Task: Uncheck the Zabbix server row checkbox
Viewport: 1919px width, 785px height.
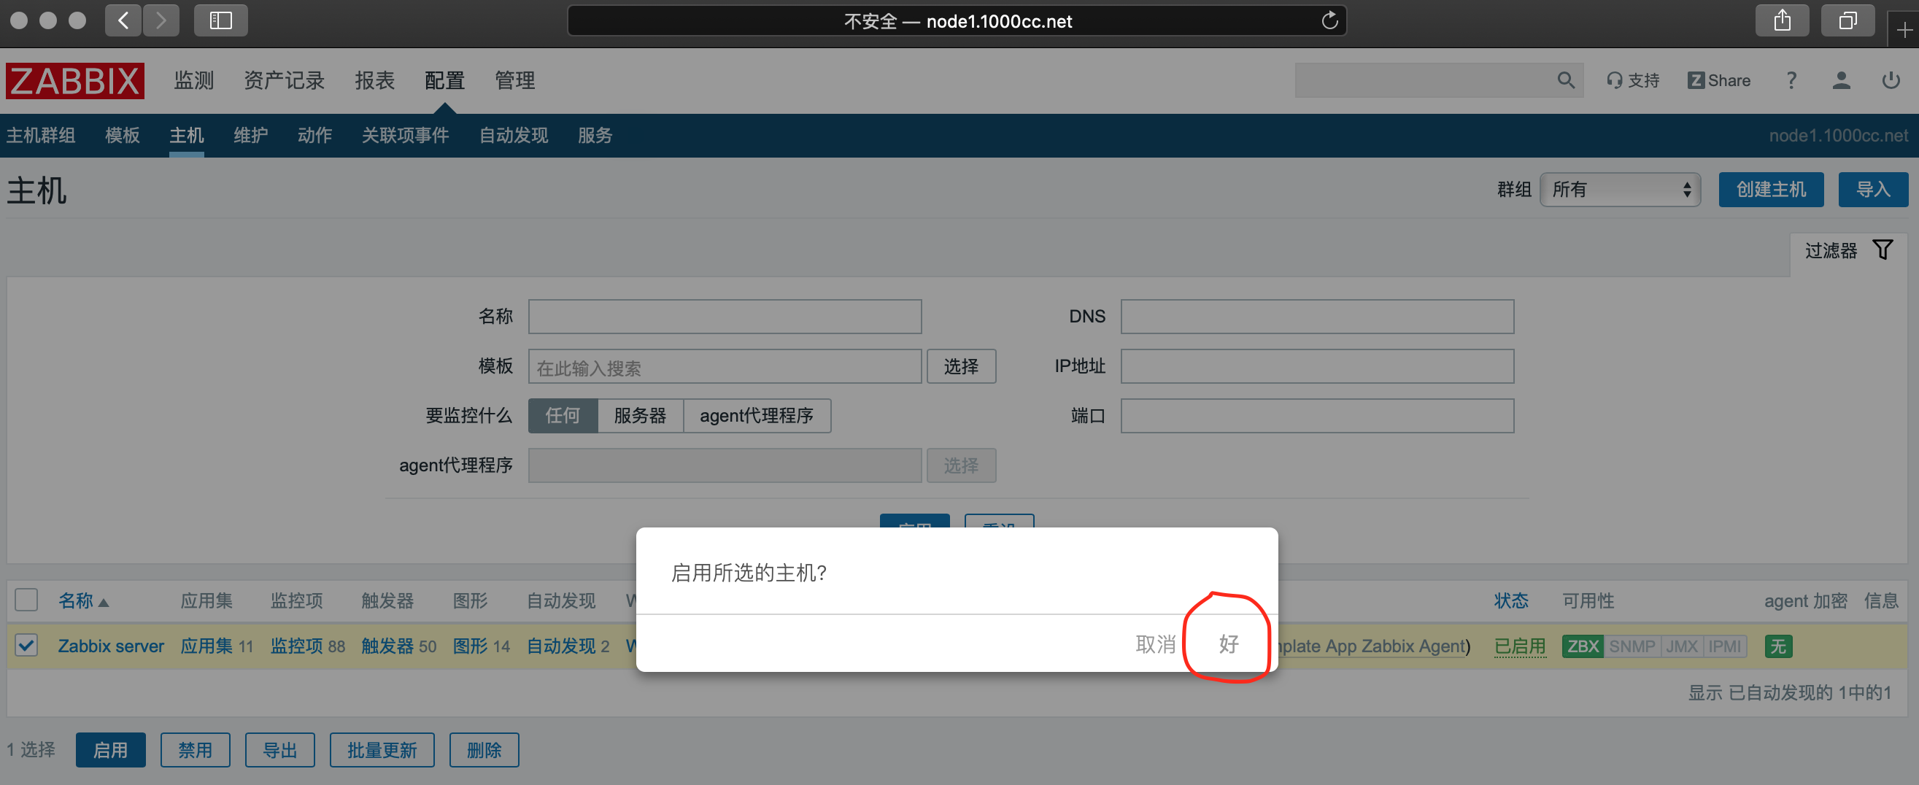Action: [x=26, y=645]
